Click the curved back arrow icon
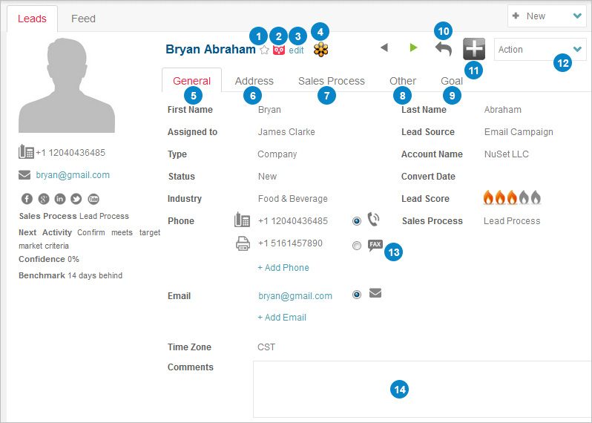 (x=444, y=49)
